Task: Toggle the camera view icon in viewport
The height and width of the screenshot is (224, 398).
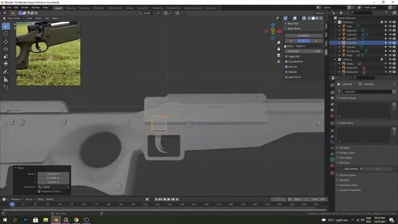Action: pos(279,55)
